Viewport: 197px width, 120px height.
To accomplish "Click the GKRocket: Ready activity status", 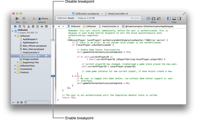I will pos(65,18).
